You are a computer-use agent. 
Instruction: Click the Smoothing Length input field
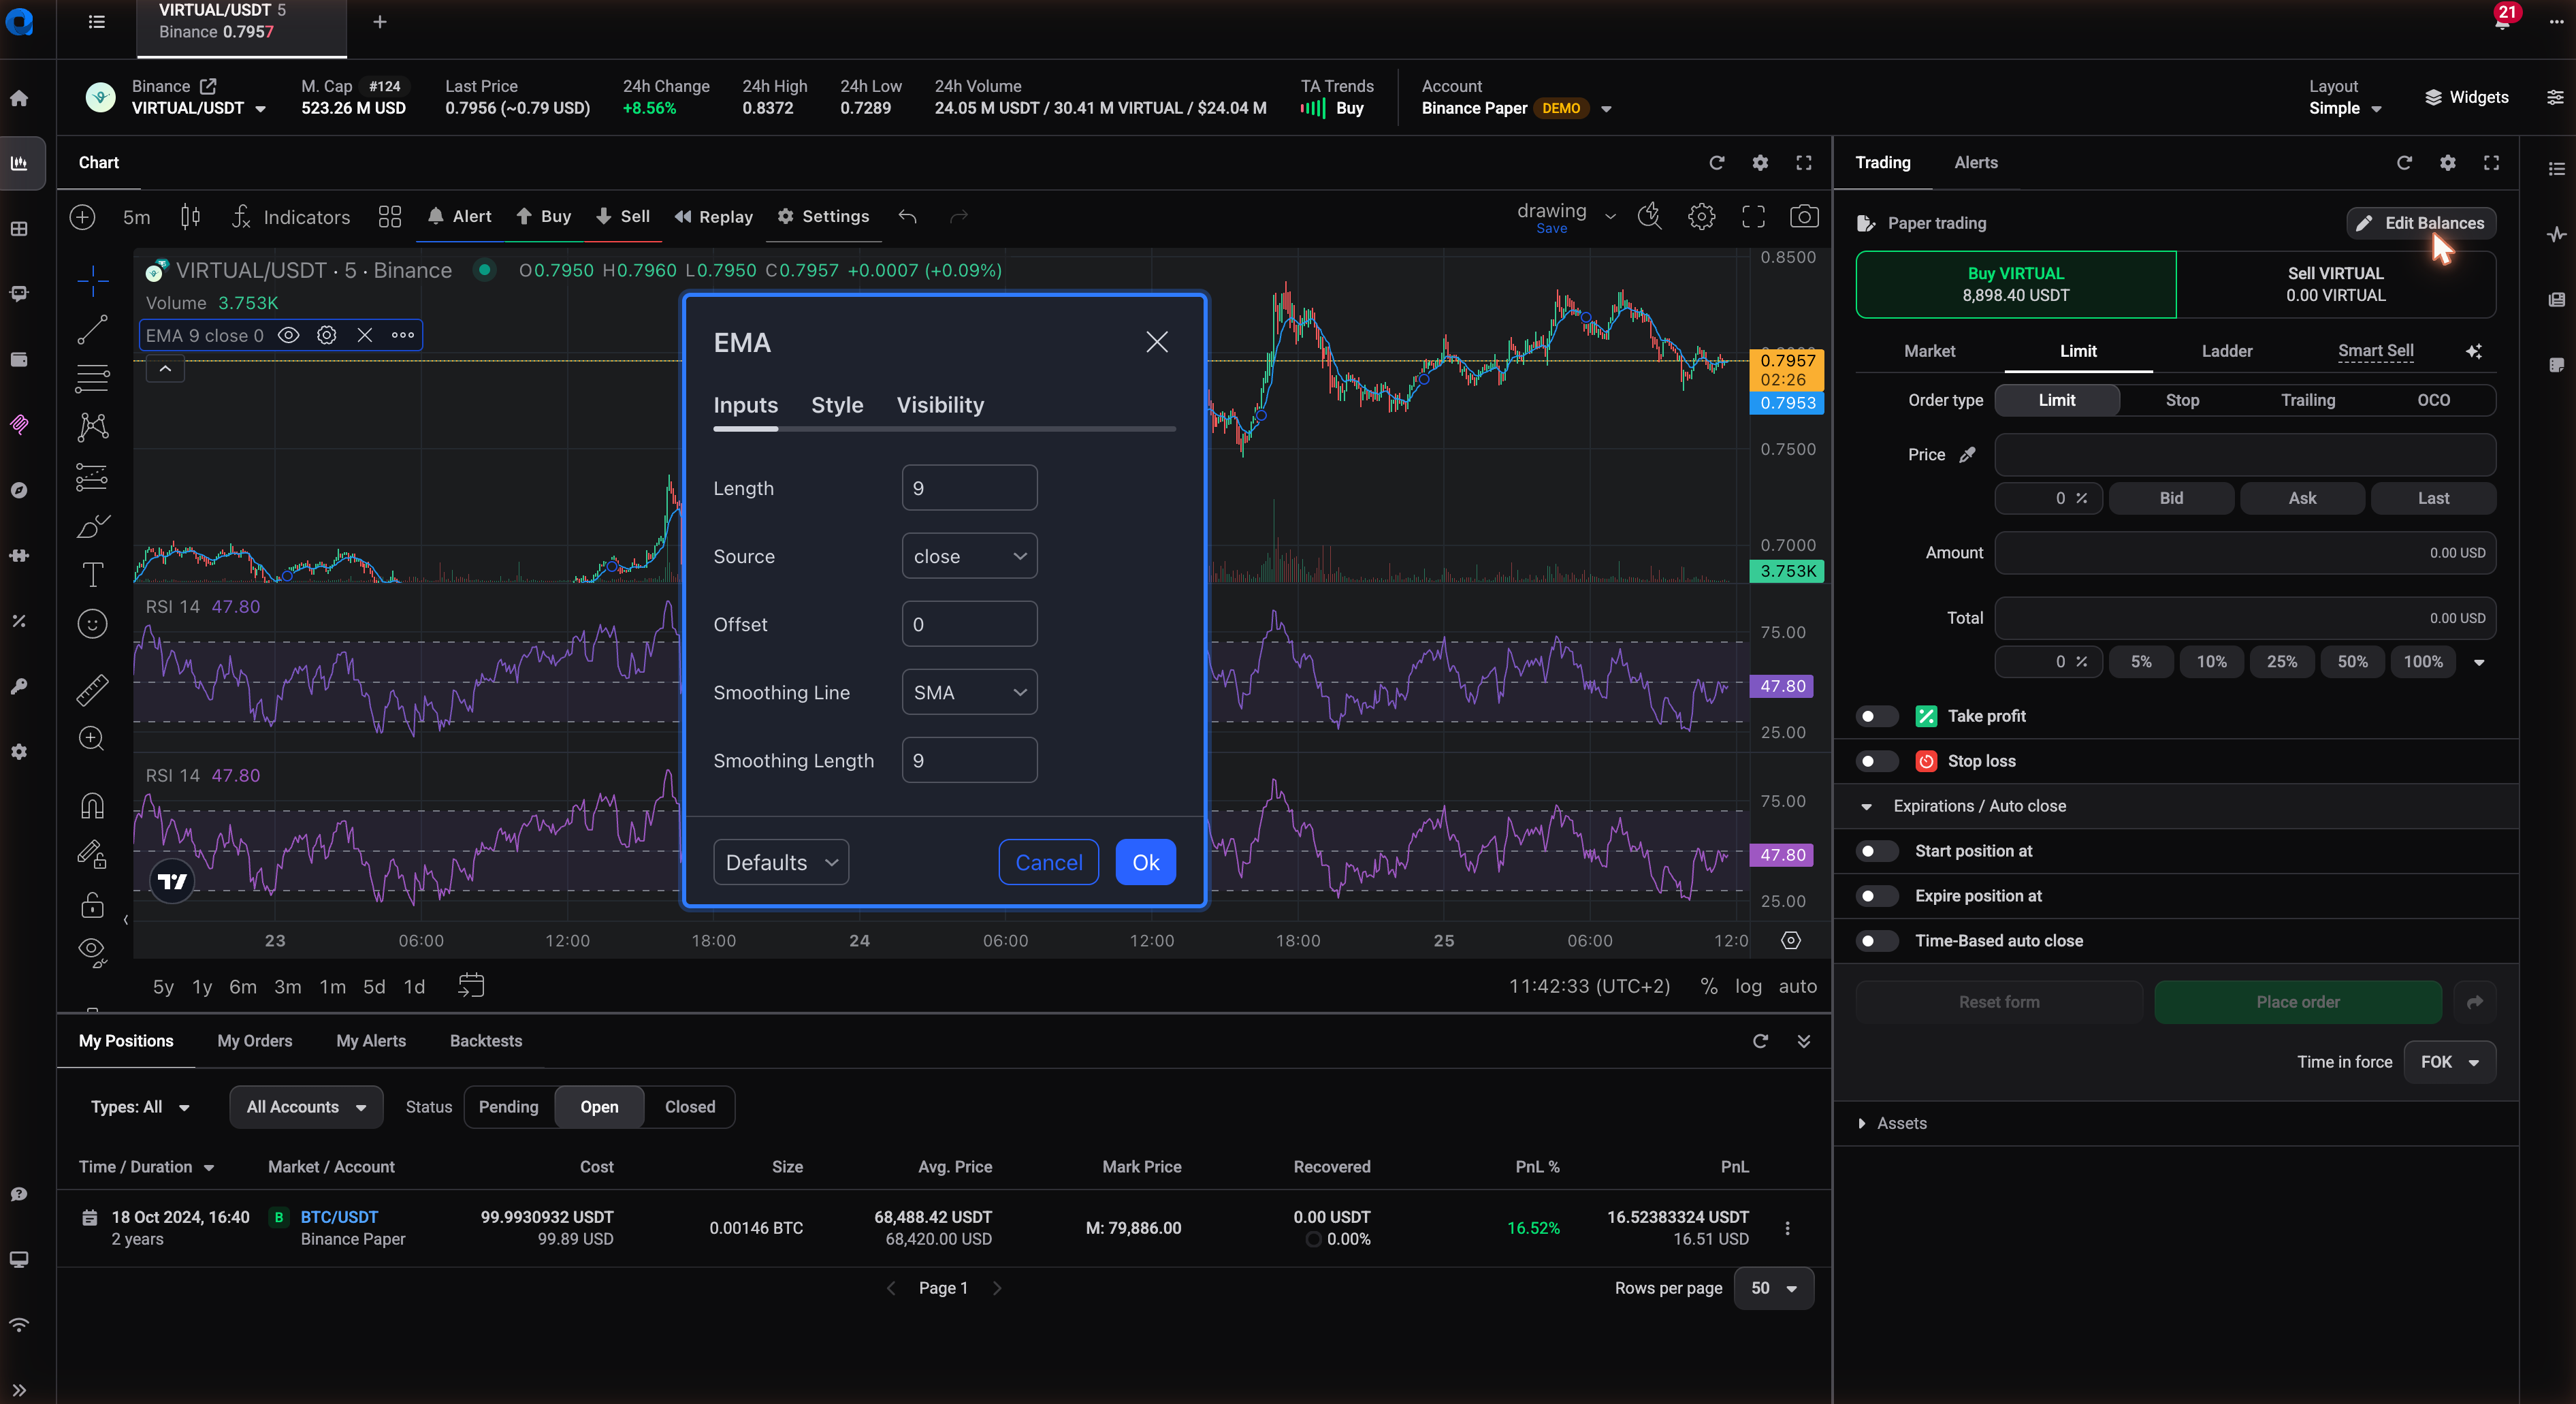pyautogui.click(x=969, y=760)
